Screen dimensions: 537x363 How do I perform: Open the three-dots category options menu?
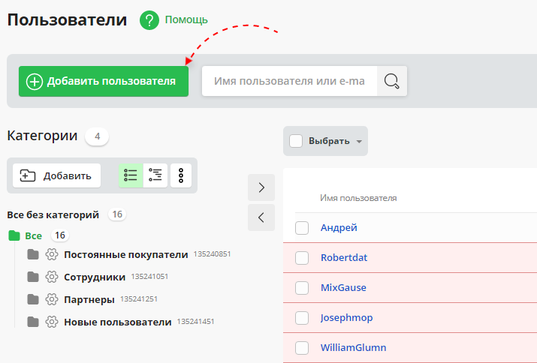pos(181,175)
